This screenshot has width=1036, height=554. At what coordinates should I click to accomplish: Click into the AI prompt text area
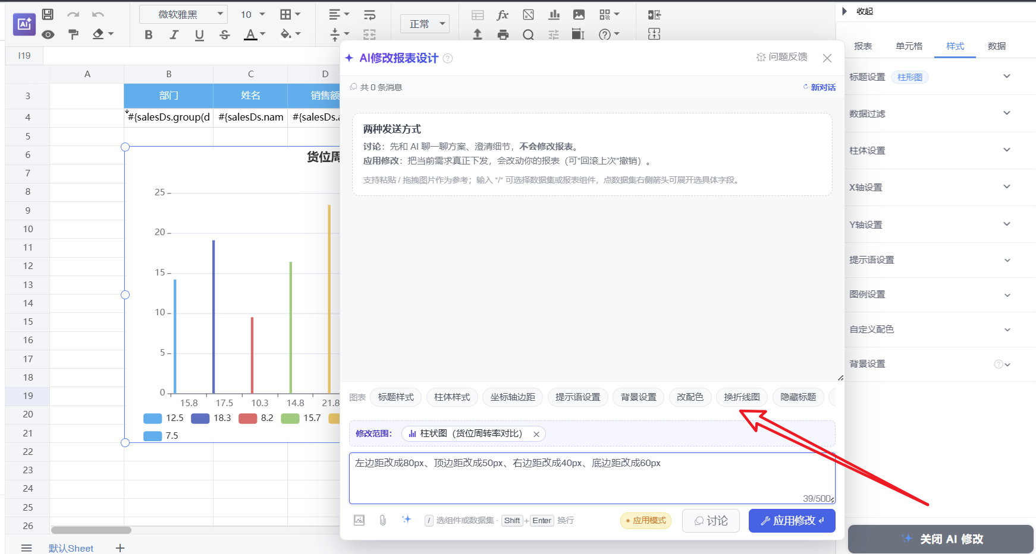pos(592,478)
